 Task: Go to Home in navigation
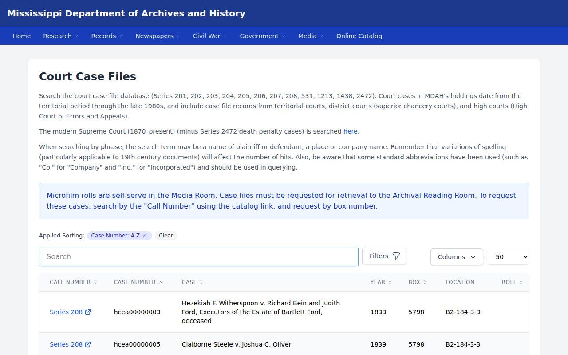click(22, 36)
